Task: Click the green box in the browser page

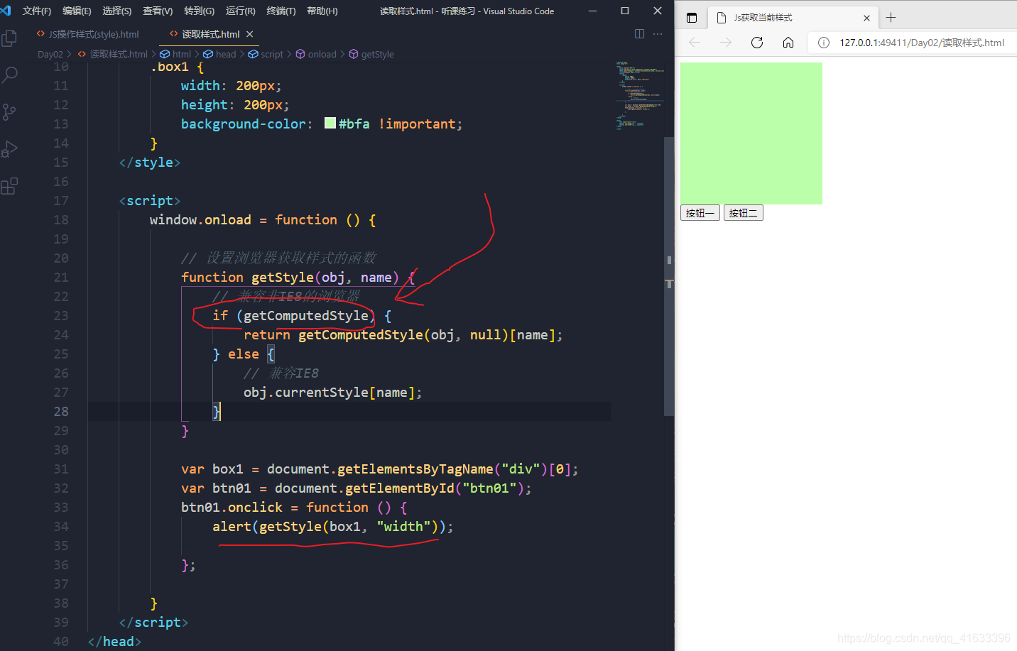Action: pos(751,133)
